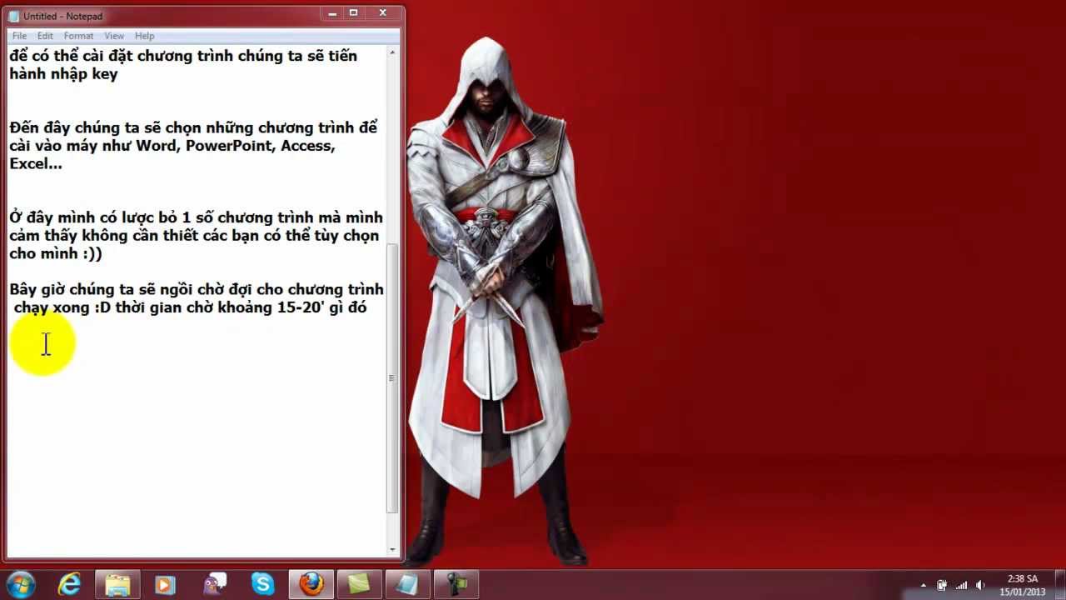The width and height of the screenshot is (1066, 600).
Task: Click the Notepad scrollbar down arrow
Action: pyautogui.click(x=392, y=550)
